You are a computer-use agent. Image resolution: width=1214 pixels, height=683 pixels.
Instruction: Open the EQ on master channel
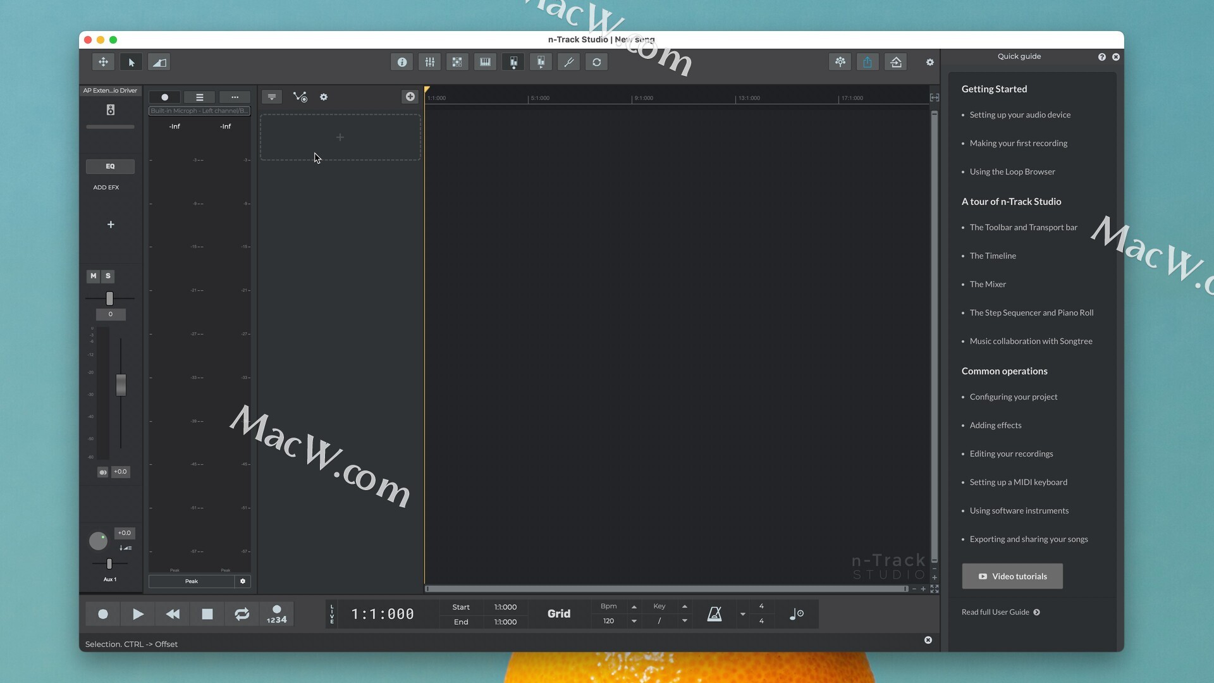pyautogui.click(x=110, y=166)
